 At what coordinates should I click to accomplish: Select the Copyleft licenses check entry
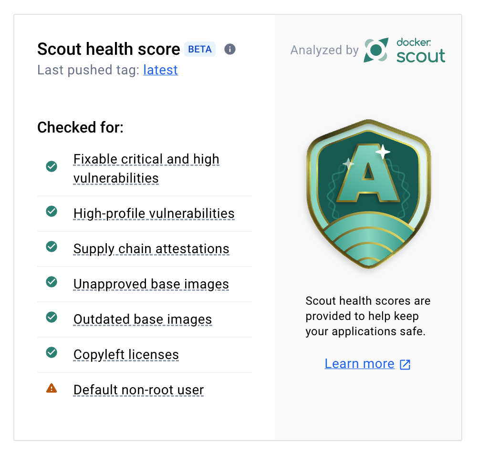click(126, 354)
